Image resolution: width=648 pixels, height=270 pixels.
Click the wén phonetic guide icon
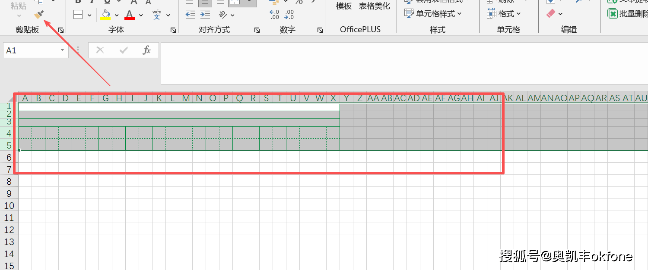[157, 15]
